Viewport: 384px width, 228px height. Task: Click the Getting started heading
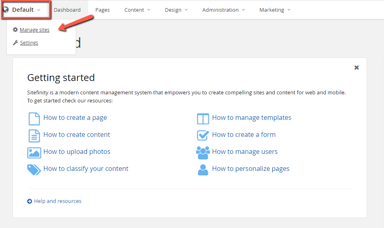(61, 78)
